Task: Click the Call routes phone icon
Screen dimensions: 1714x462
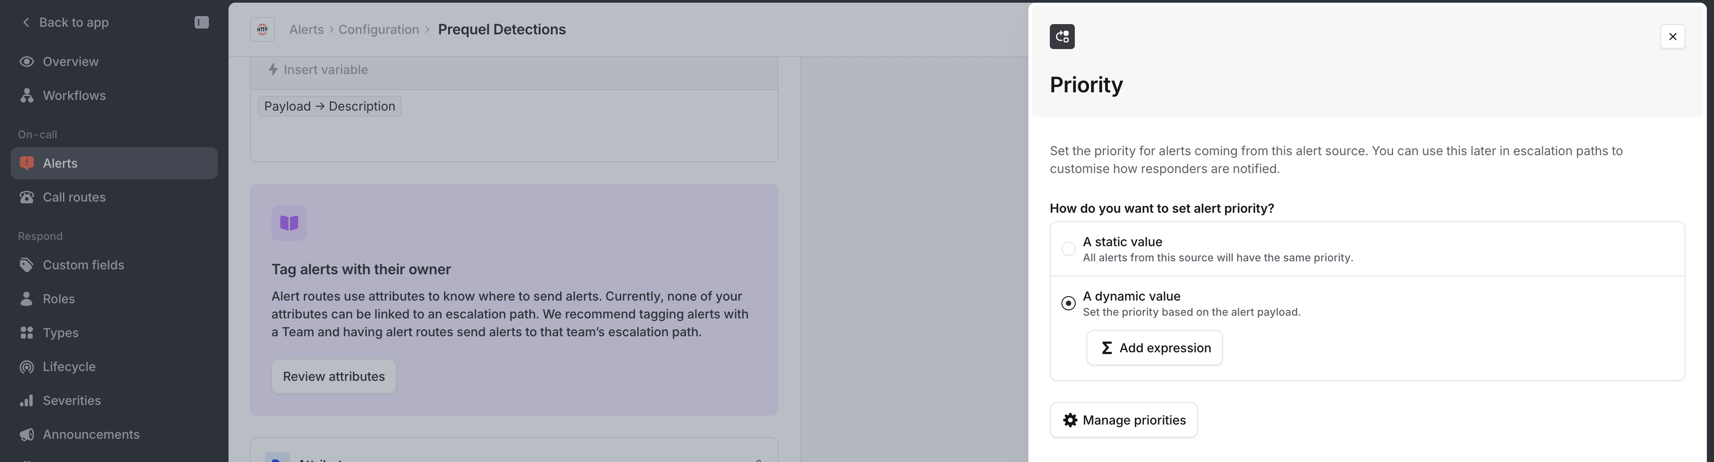Action: coord(27,198)
